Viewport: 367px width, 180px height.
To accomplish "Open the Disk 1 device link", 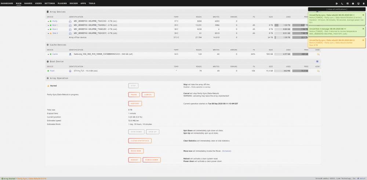I will click(x=55, y=25).
